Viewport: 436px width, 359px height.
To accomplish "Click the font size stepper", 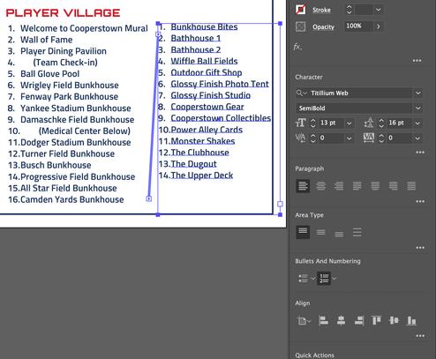I will pyautogui.click(x=313, y=123).
